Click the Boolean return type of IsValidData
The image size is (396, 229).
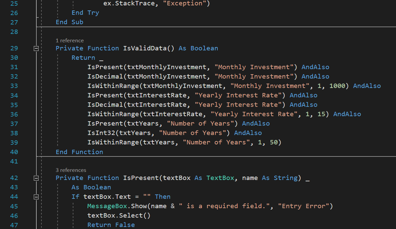(x=204, y=48)
